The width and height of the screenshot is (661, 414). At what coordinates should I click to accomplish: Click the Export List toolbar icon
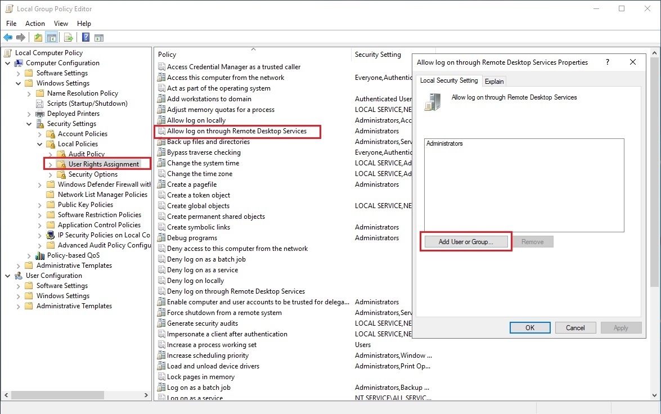pyautogui.click(x=68, y=38)
